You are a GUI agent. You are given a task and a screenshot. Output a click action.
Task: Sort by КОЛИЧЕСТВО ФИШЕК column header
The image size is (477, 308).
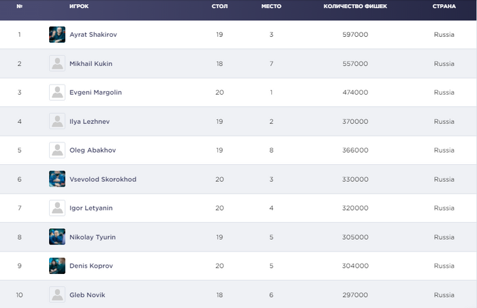pos(355,6)
